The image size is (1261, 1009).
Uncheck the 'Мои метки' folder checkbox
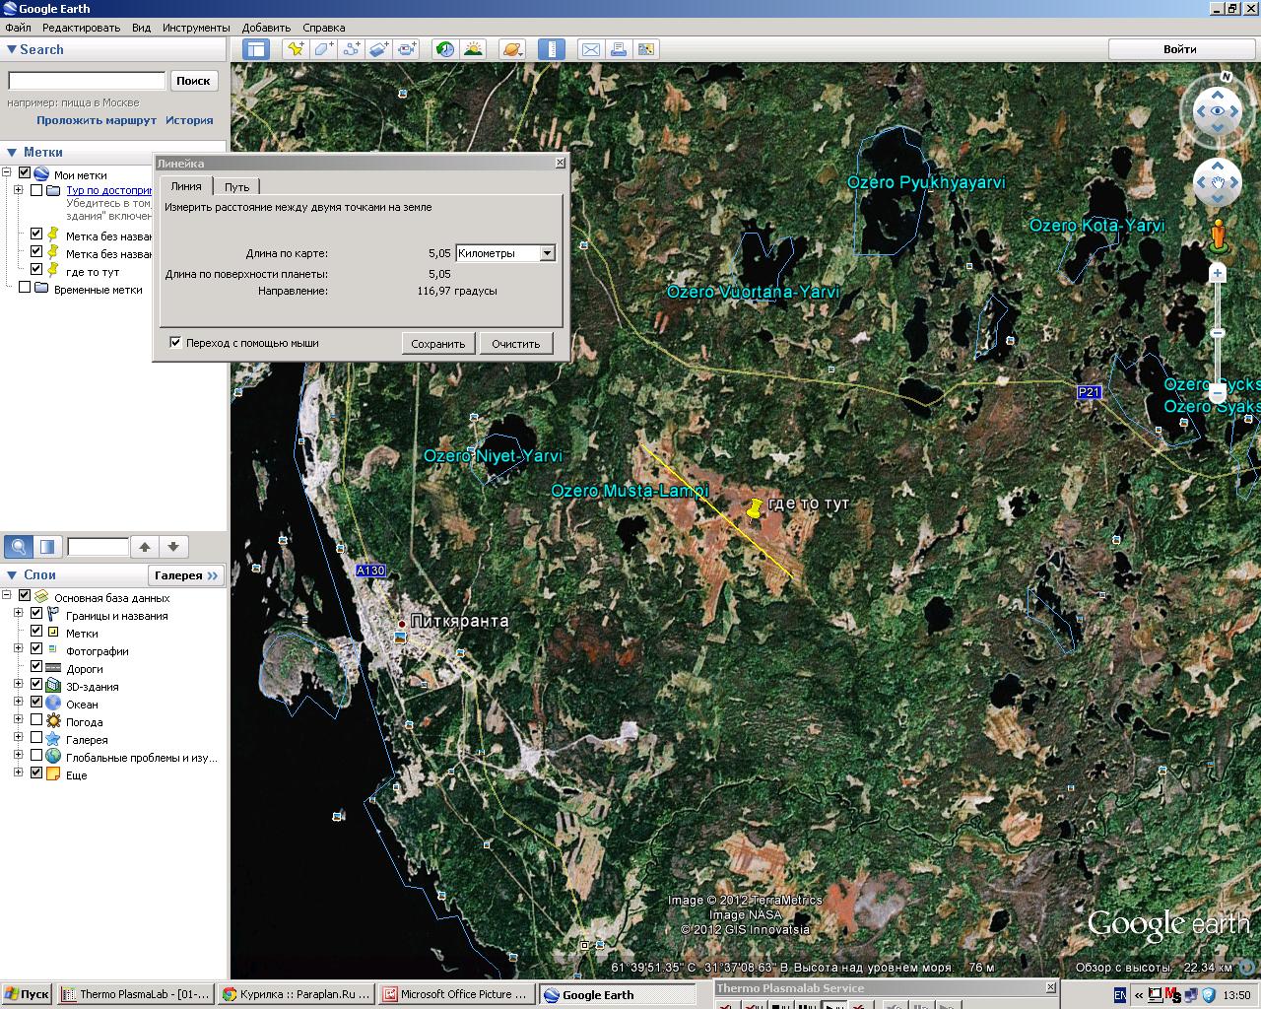[25, 173]
